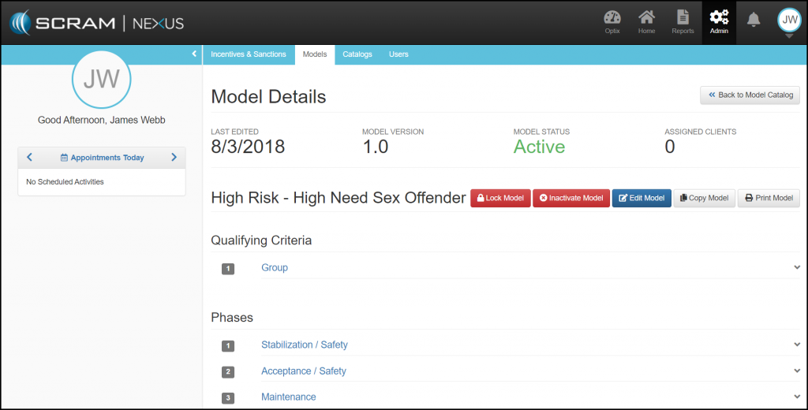The height and width of the screenshot is (410, 808).
Task: Click the Edit Model button
Action: (x=642, y=198)
